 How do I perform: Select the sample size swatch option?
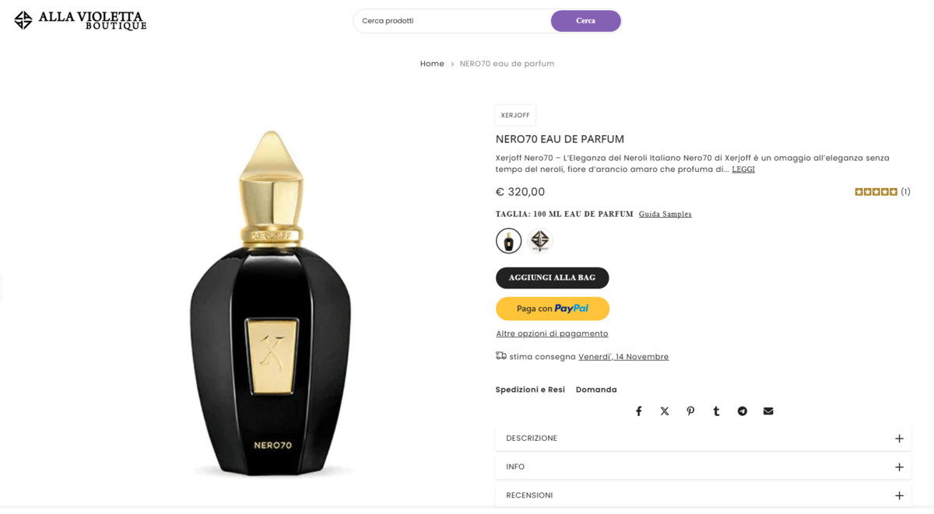click(540, 241)
